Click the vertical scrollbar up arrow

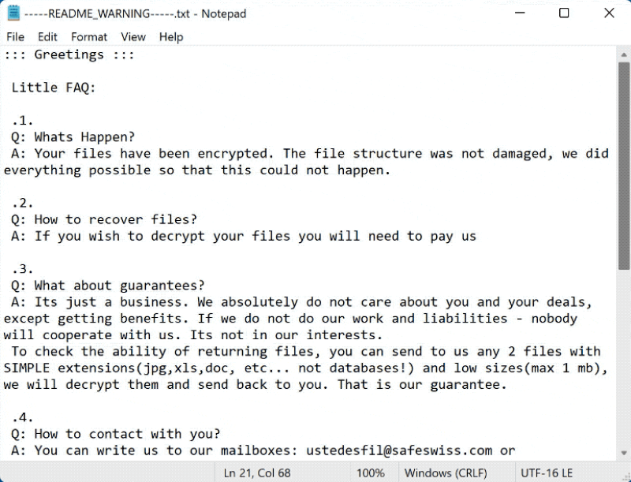pyautogui.click(x=624, y=52)
